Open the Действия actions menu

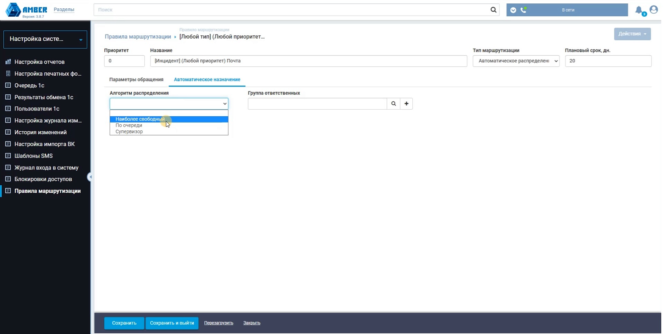coord(632,34)
